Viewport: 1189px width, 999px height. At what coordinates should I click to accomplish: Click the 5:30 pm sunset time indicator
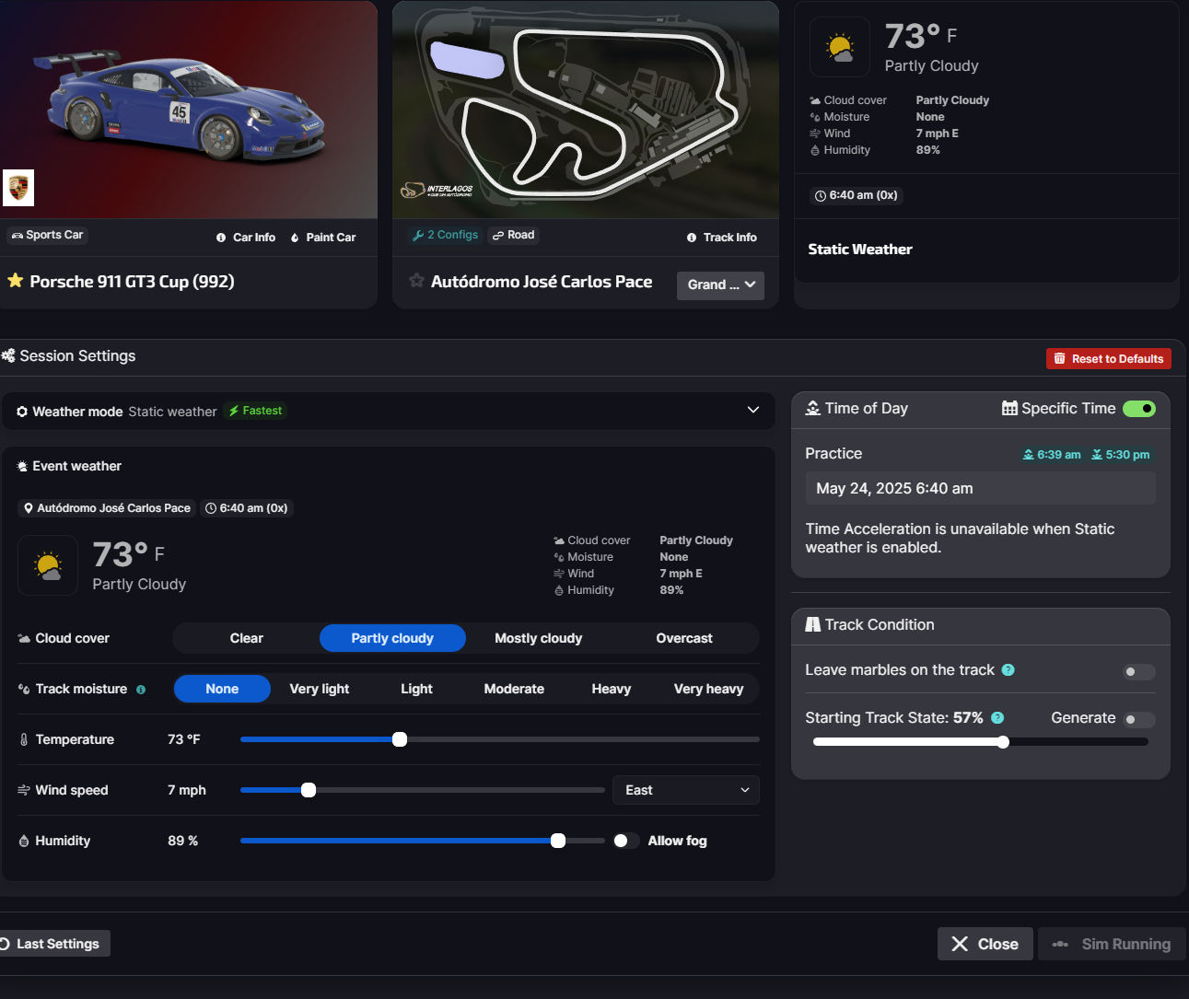coord(1121,455)
